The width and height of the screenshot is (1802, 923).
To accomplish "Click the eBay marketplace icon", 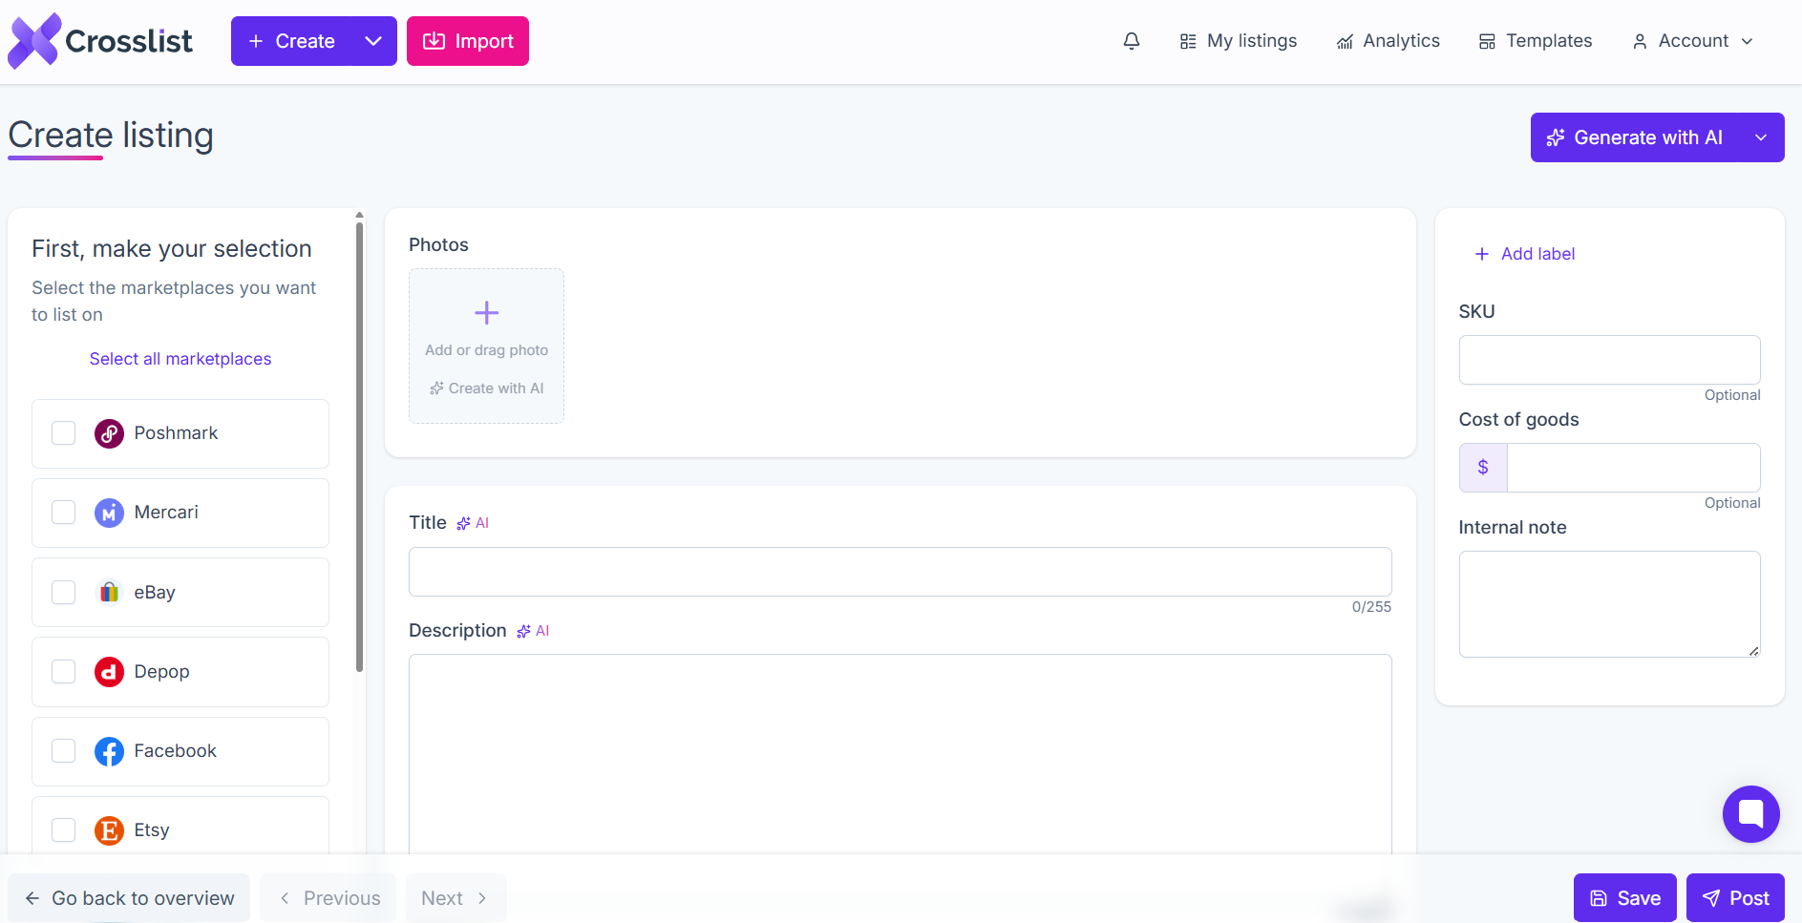I will 109,593.
